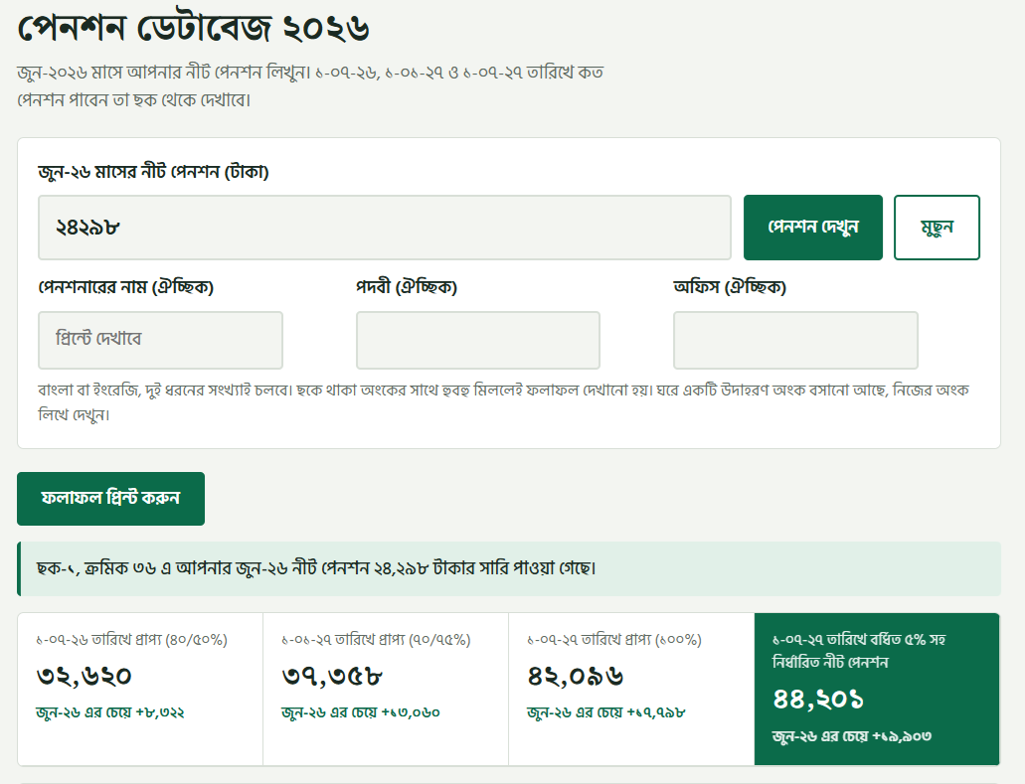The image size is (1025, 784).
Task: Select the ৩৭,৩৫৮ pension amount
Action: (x=332, y=677)
